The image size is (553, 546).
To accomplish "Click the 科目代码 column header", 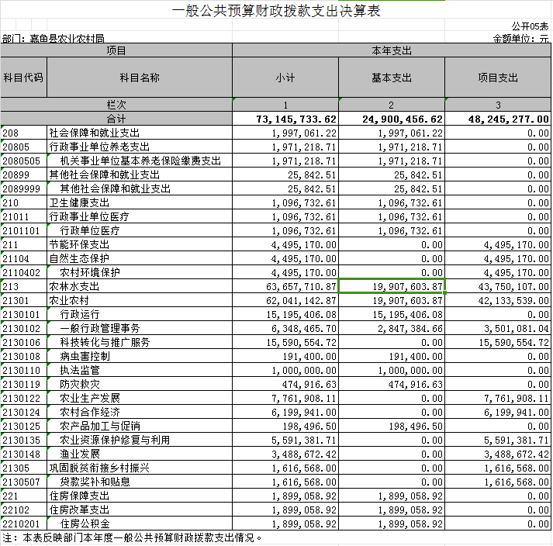I will click(x=23, y=78).
